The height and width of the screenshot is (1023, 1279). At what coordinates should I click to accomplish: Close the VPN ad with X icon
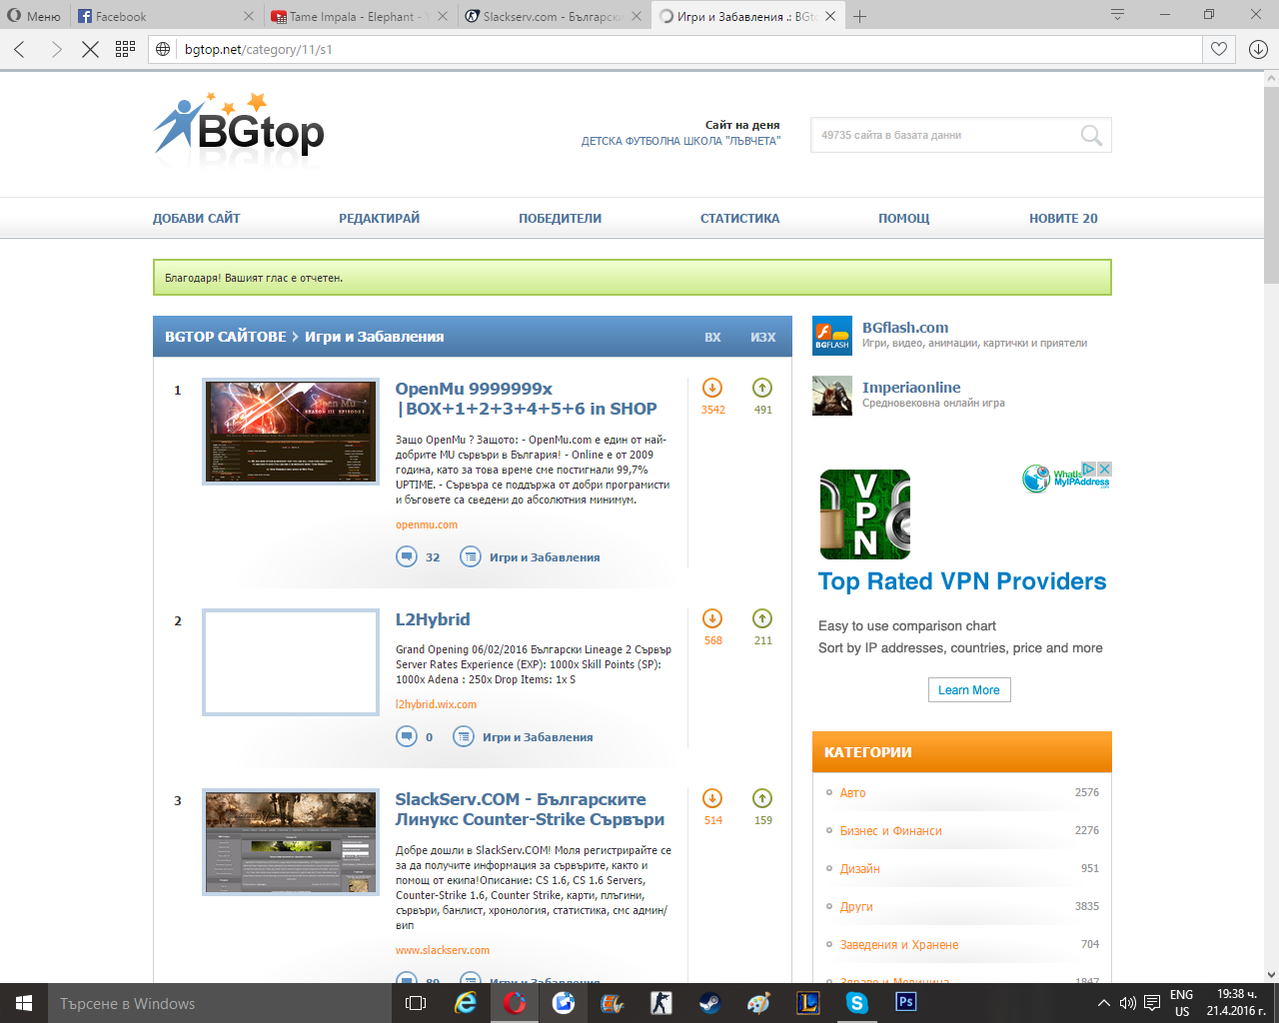pyautogui.click(x=1104, y=469)
